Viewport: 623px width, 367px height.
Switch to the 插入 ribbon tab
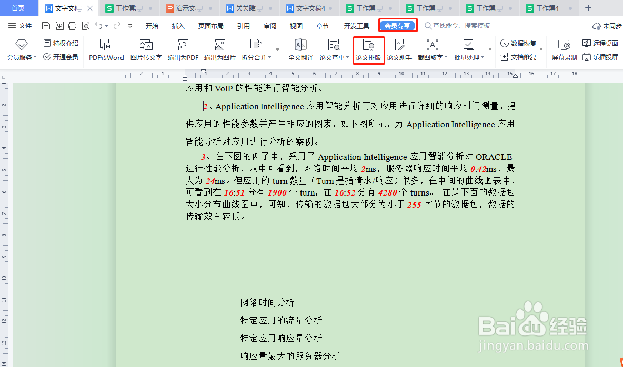click(178, 26)
